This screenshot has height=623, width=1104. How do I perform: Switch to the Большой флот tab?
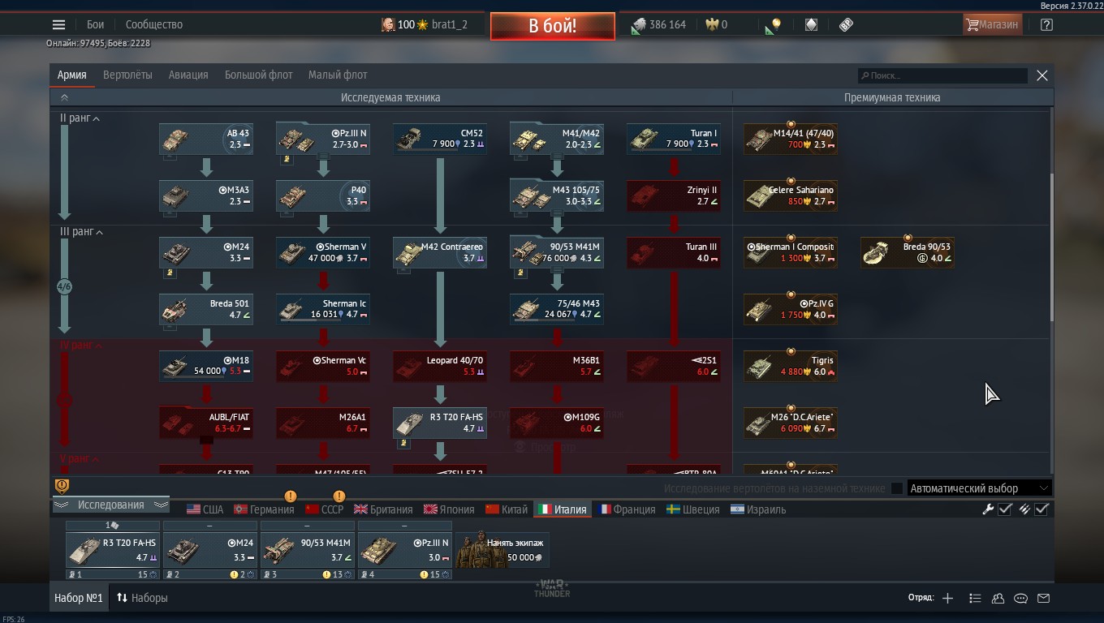pos(258,75)
